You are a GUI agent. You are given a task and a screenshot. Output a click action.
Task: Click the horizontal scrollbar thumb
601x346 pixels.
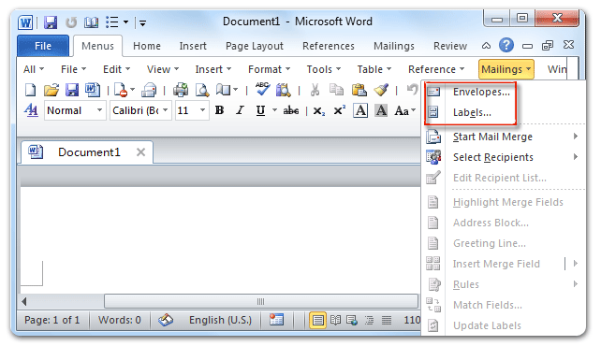click(x=260, y=302)
